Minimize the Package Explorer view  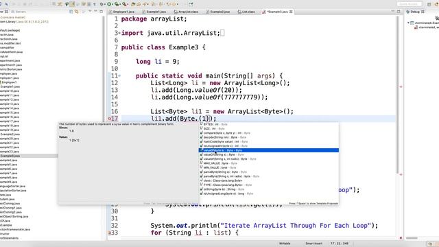click(95, 11)
